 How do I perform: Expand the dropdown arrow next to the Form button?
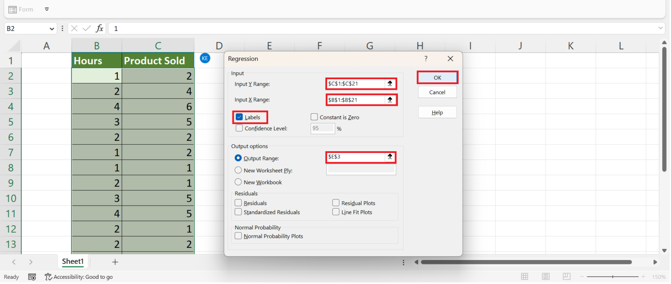[47, 9]
